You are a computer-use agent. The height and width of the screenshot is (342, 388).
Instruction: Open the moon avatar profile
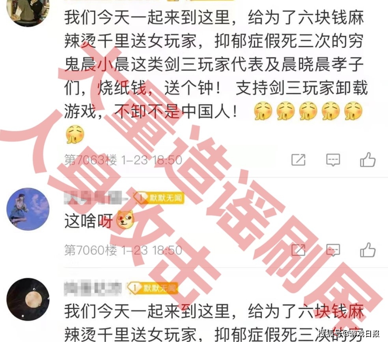coord(28,299)
